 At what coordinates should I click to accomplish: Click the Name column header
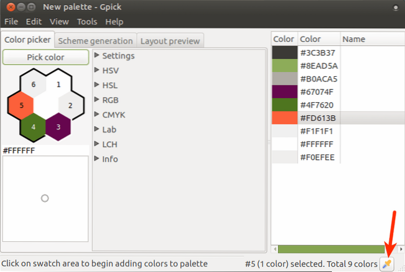point(371,39)
